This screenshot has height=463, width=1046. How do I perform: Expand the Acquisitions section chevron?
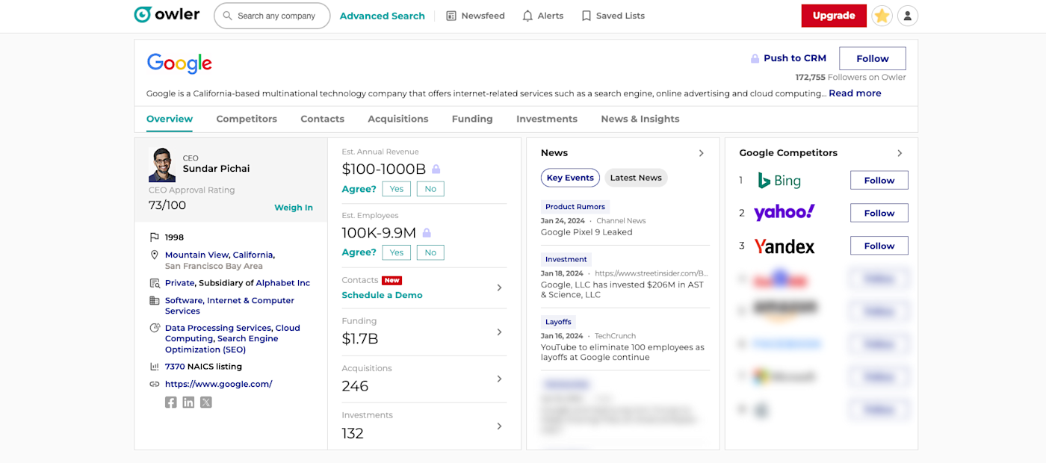[x=499, y=379]
